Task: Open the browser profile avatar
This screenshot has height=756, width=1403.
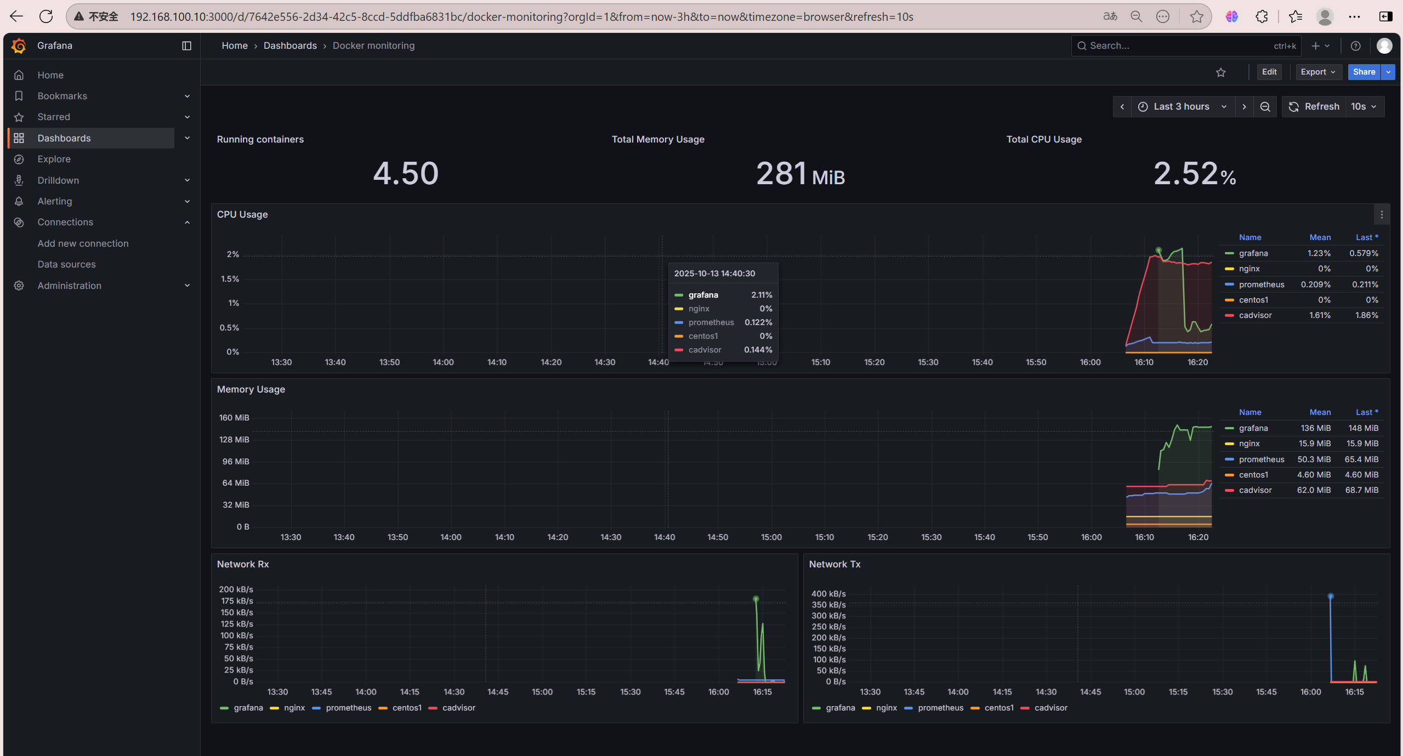Action: click(1325, 16)
